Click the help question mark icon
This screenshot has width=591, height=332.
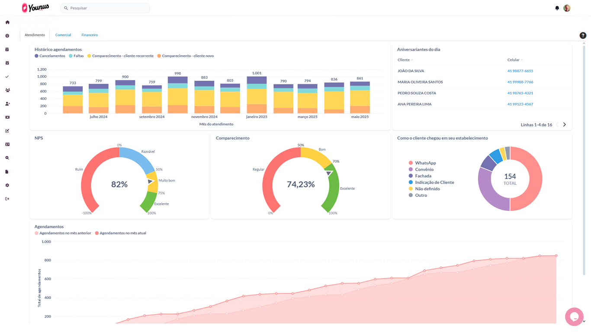pyautogui.click(x=583, y=35)
